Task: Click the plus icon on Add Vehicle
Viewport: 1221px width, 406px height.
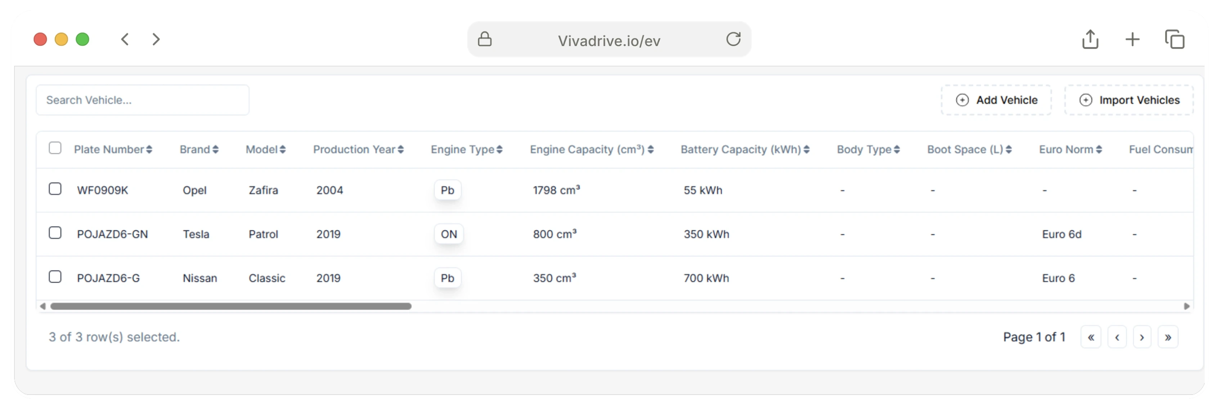Action: pos(962,100)
